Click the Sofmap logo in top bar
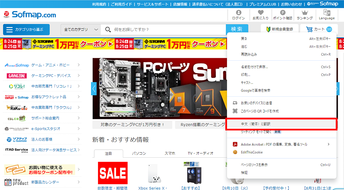Image resolution: width=344 pixels, height=190 pixels. coord(323,4)
